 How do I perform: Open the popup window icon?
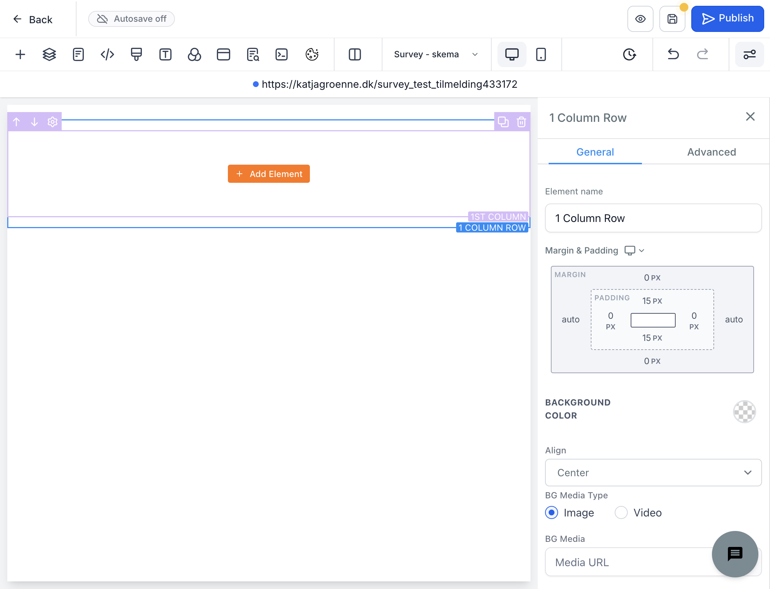click(x=224, y=54)
